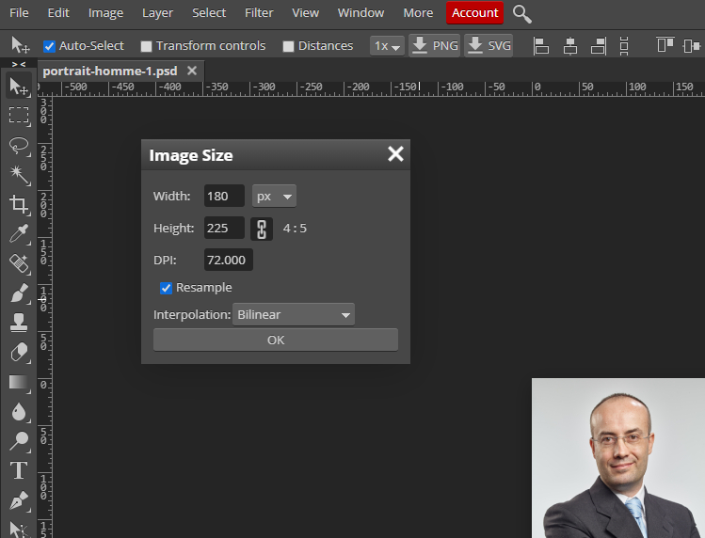Image resolution: width=705 pixels, height=538 pixels.
Task: Open the px units dropdown
Action: 274,197
